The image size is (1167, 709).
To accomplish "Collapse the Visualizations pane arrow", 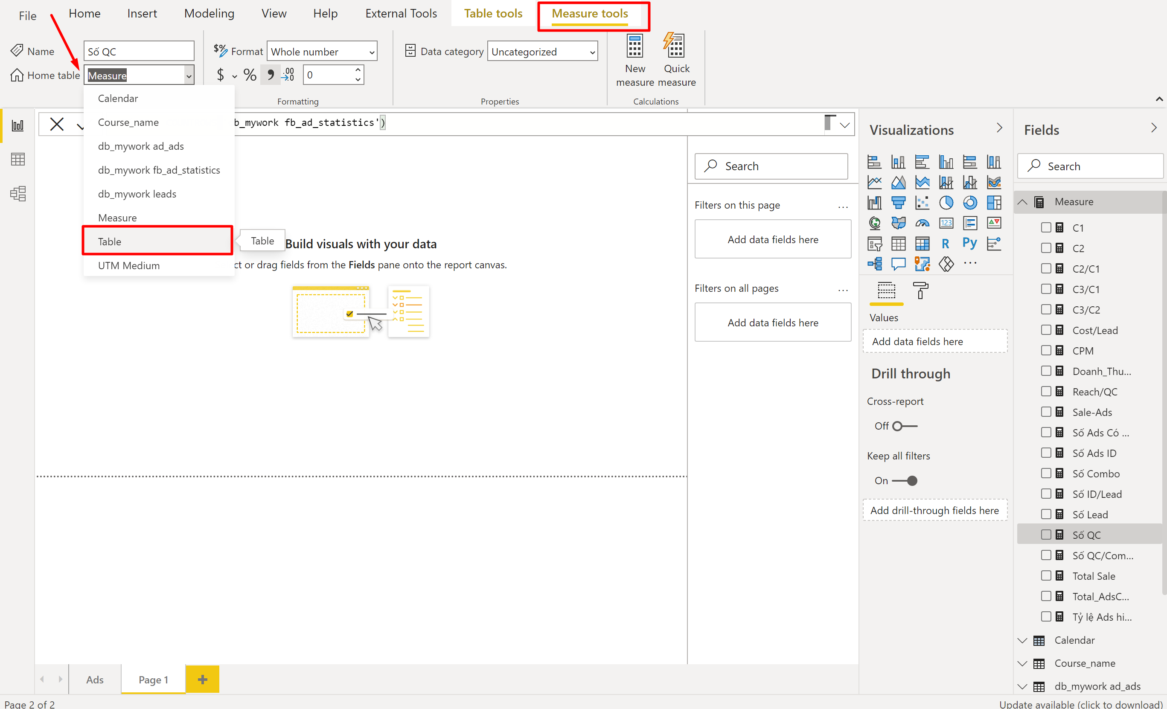I will click(x=999, y=128).
